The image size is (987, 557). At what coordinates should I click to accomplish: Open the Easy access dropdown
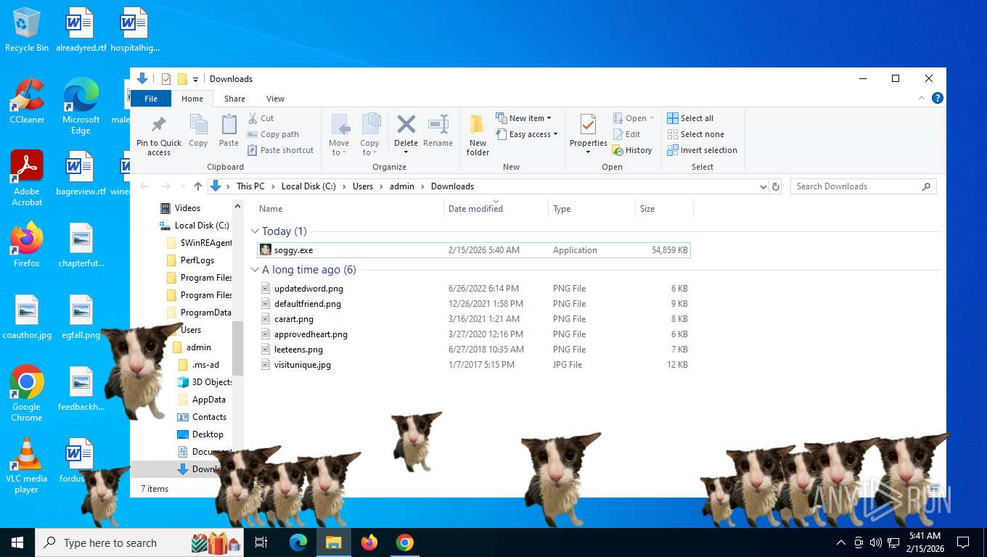[527, 134]
